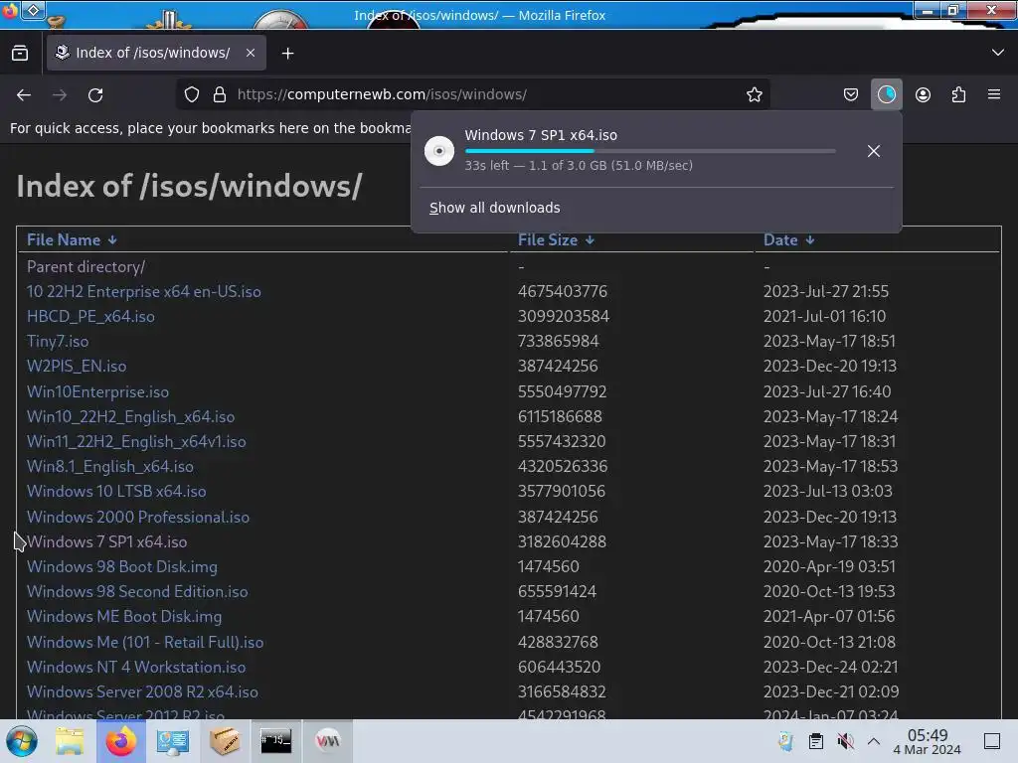
Task: Open Firefox View icon beside the tabs
Action: [20, 54]
